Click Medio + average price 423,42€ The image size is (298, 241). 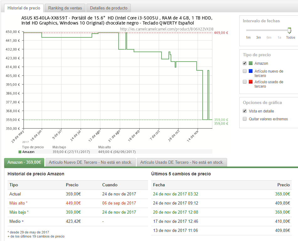tap(73, 222)
